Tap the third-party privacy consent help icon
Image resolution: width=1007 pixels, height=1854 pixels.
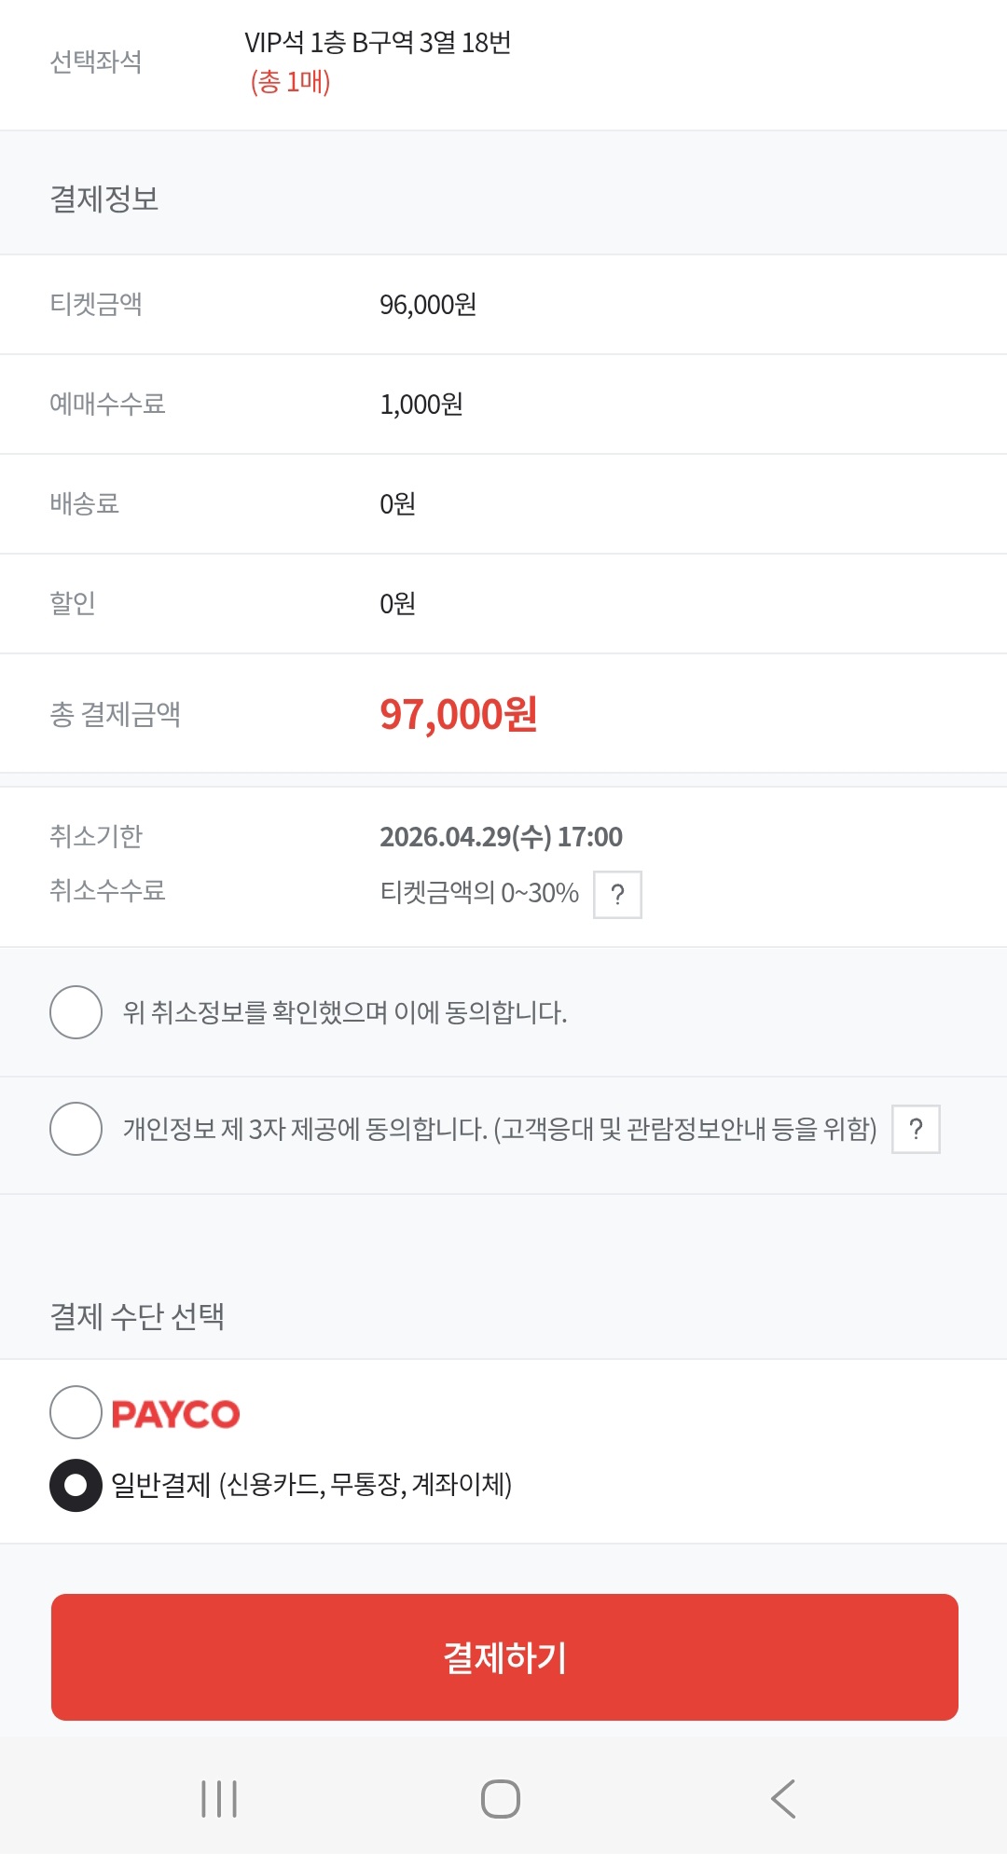point(916,1129)
